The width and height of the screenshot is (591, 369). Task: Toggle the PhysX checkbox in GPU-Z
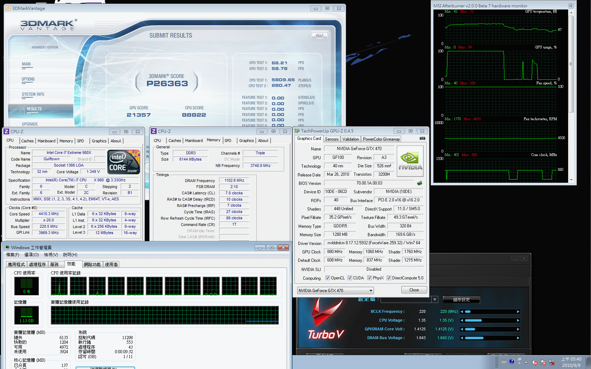(369, 278)
